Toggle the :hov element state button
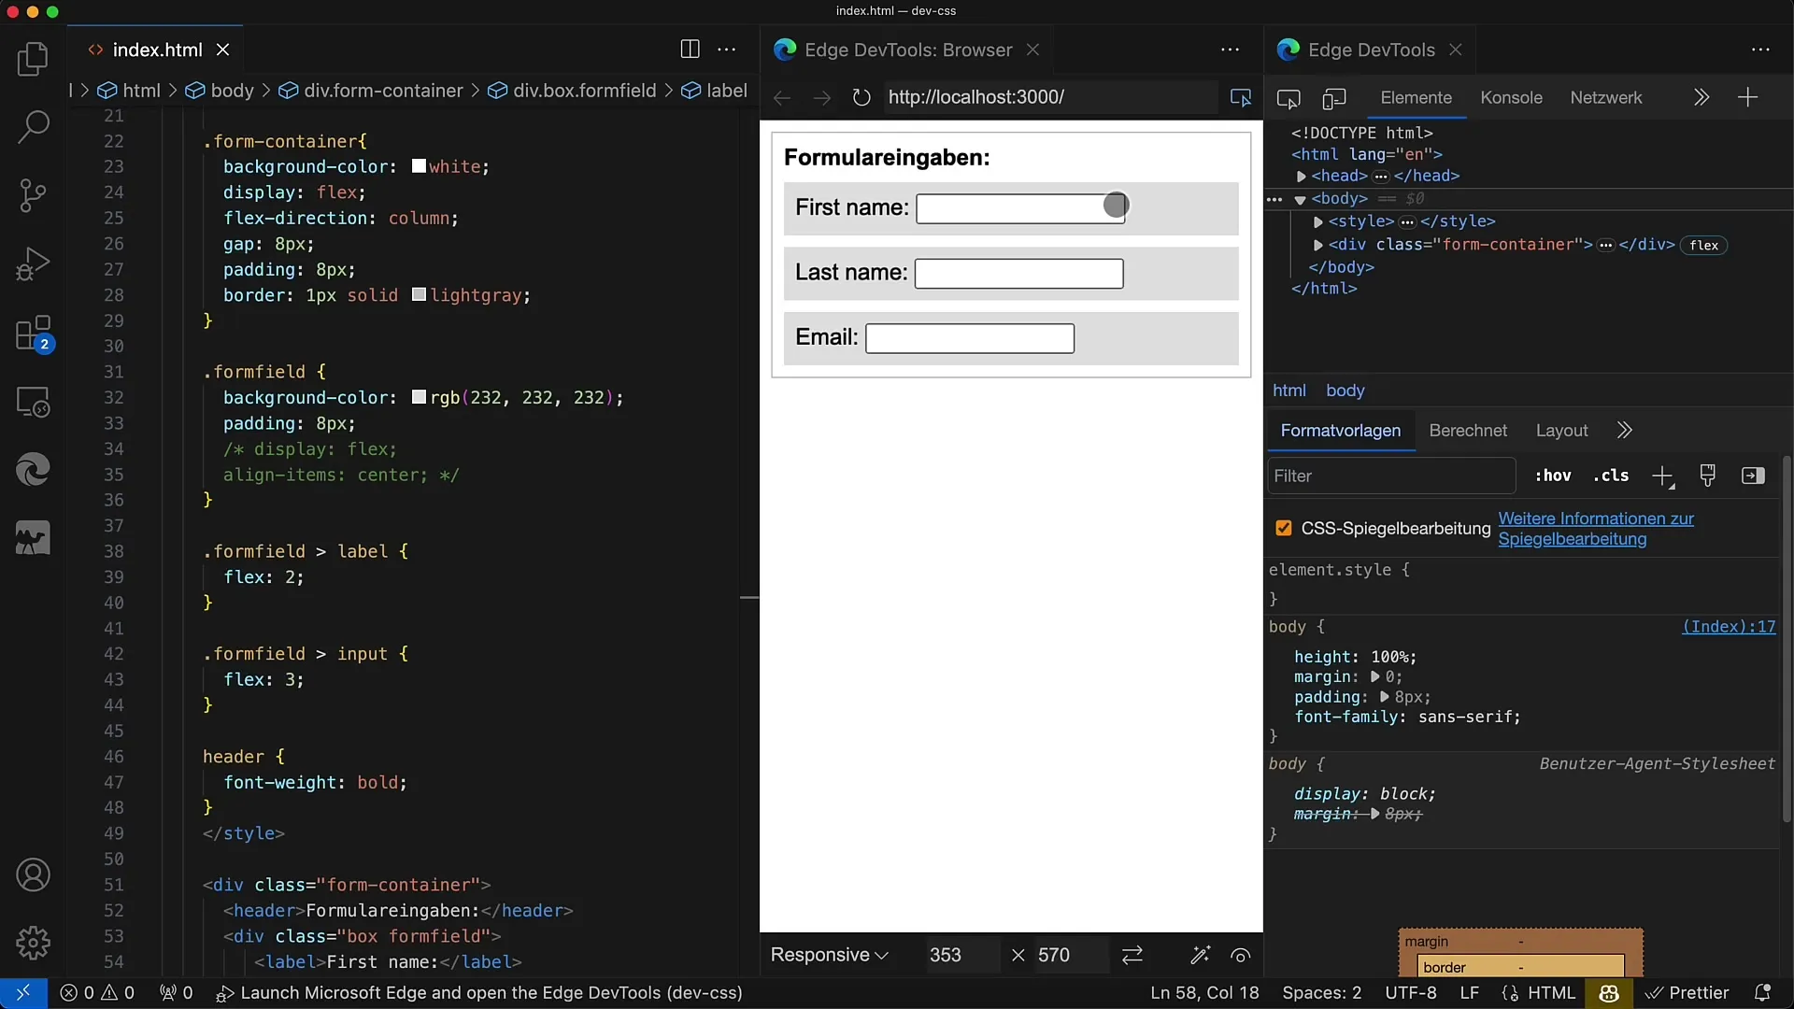The height and width of the screenshot is (1009, 1794). pos(1552,476)
